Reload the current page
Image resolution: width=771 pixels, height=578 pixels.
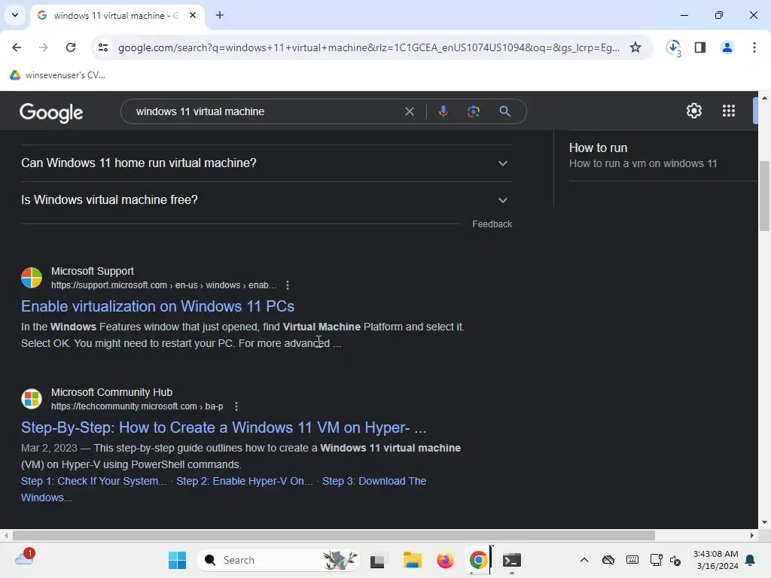pyautogui.click(x=71, y=47)
